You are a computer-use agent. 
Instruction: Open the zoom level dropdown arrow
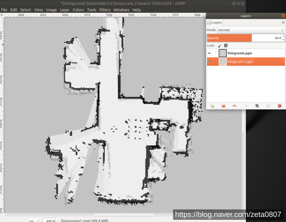click(58, 220)
